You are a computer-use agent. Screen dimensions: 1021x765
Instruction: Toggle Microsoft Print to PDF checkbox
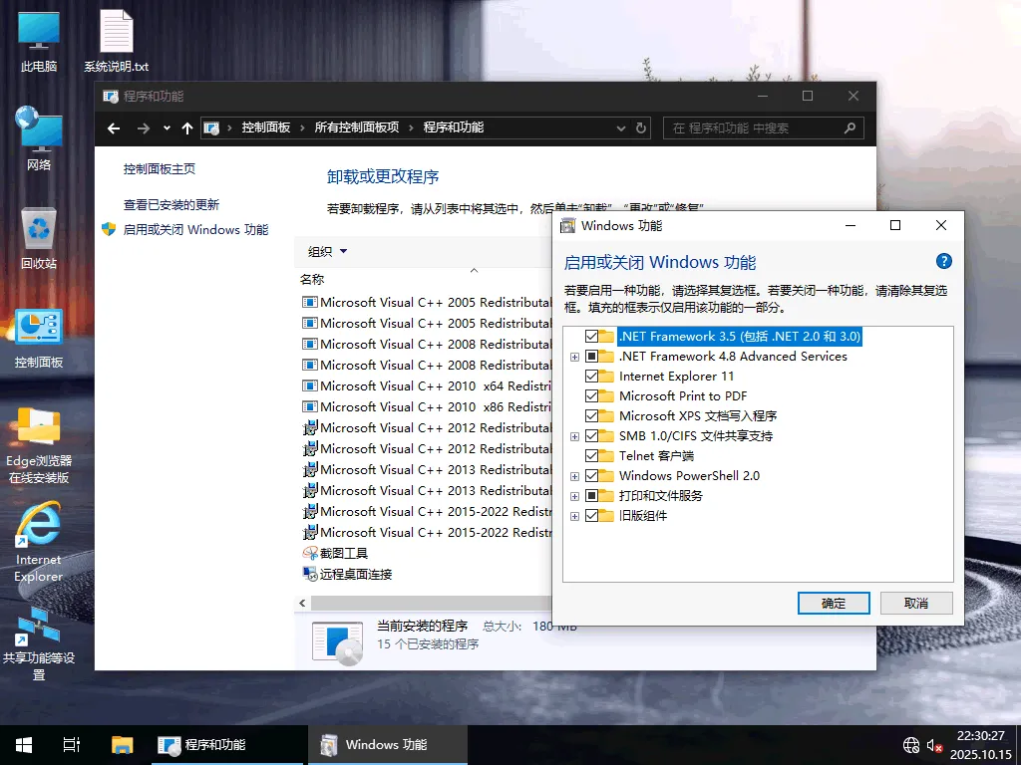coord(595,395)
